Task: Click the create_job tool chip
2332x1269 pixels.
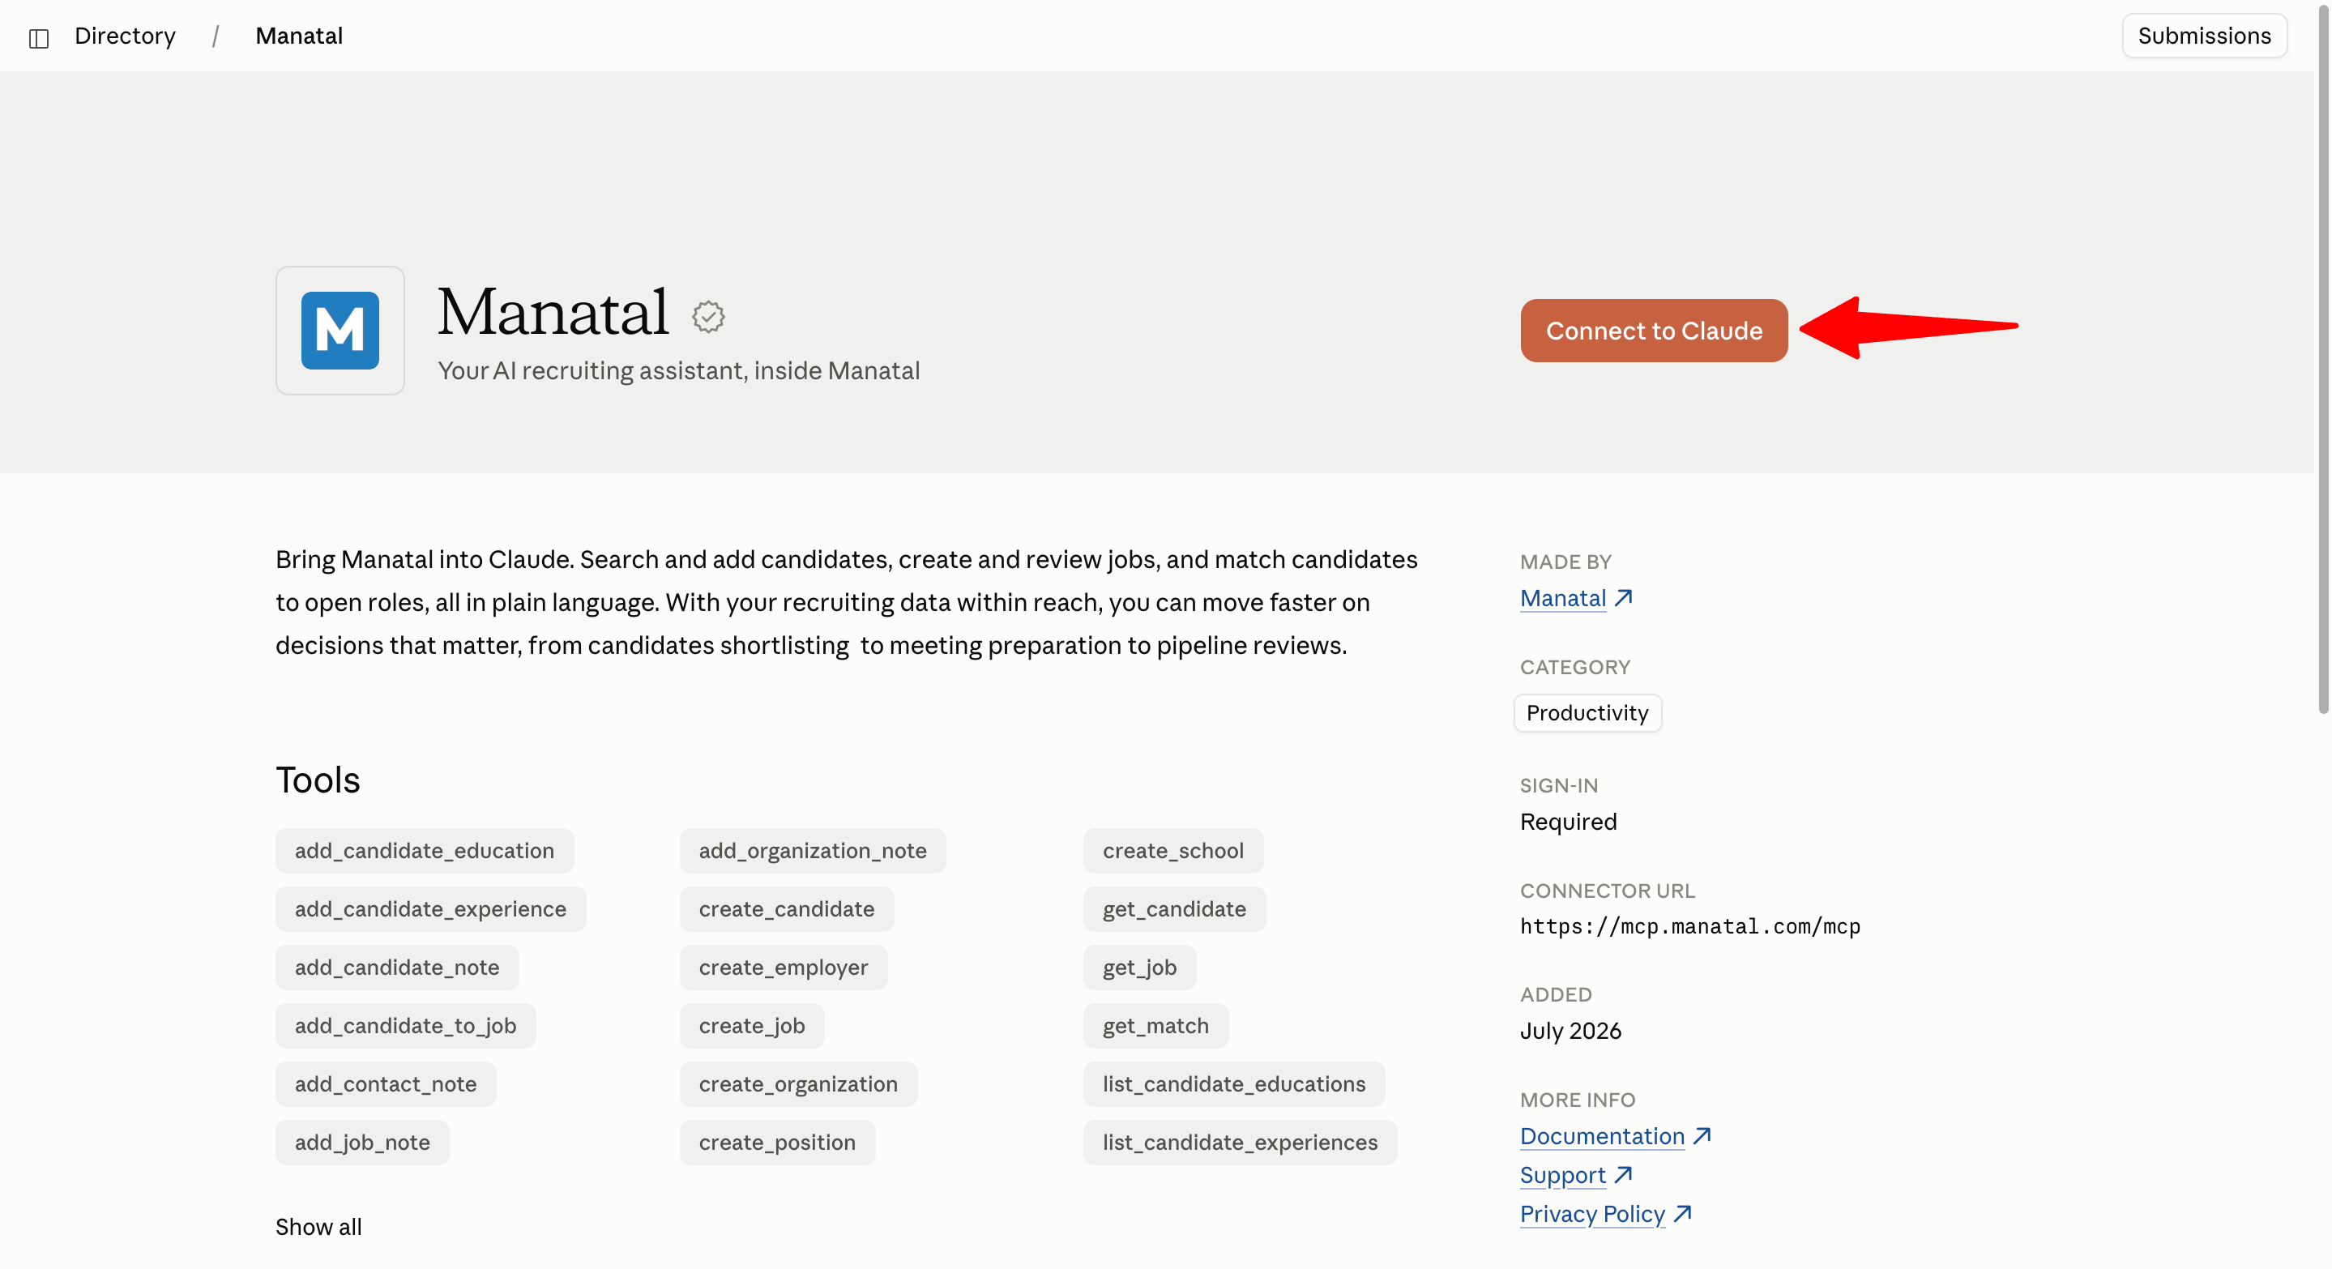Action: click(x=752, y=1026)
